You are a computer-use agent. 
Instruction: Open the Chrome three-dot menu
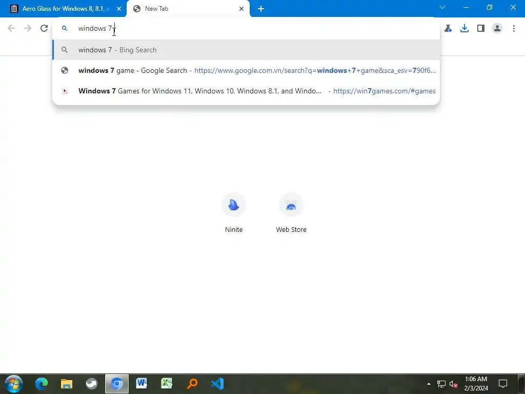tap(514, 29)
